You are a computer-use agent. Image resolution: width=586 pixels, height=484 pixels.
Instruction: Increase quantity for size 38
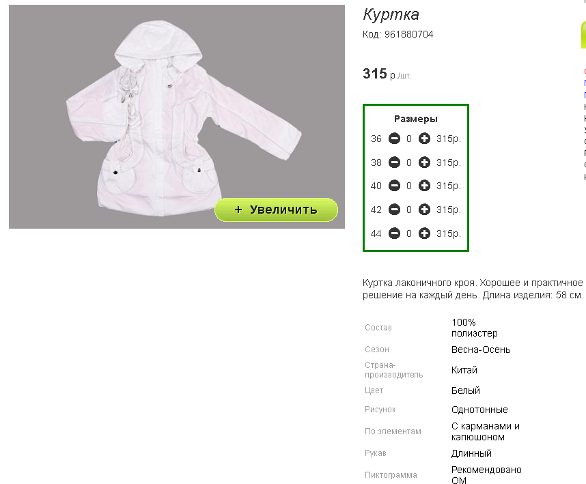pyautogui.click(x=424, y=162)
